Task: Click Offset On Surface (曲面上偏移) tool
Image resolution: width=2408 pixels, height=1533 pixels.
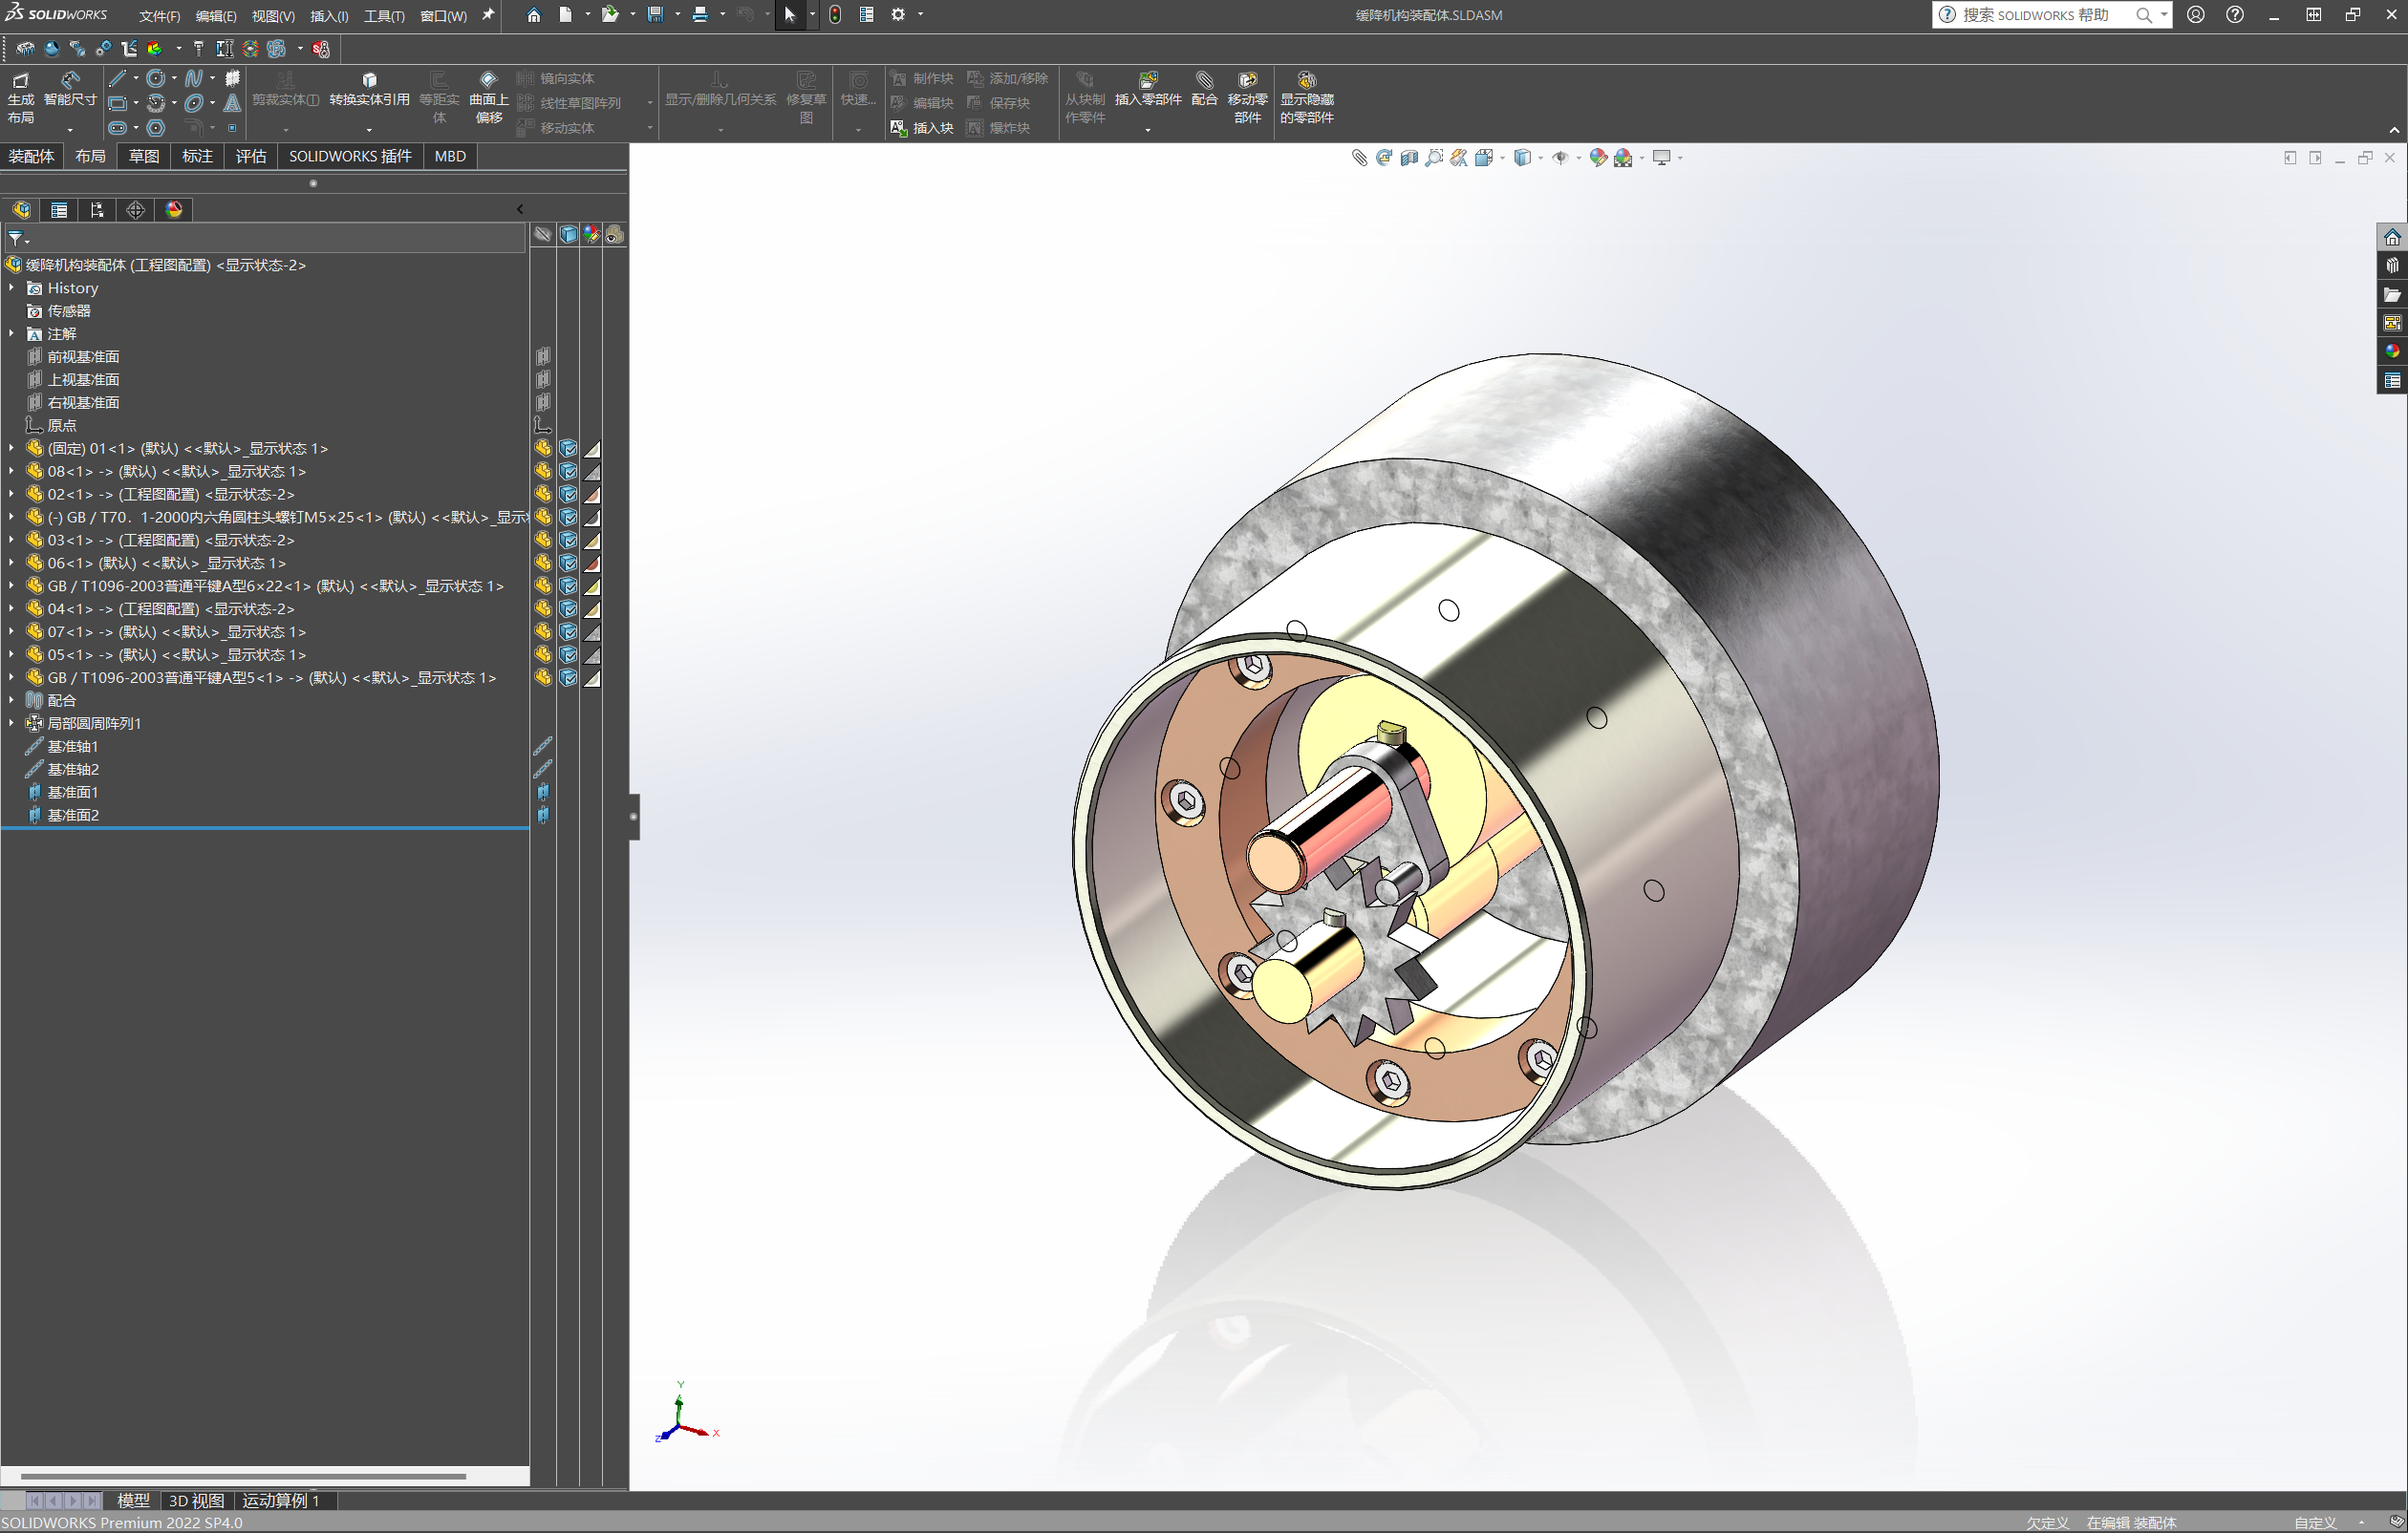Action: pyautogui.click(x=488, y=96)
